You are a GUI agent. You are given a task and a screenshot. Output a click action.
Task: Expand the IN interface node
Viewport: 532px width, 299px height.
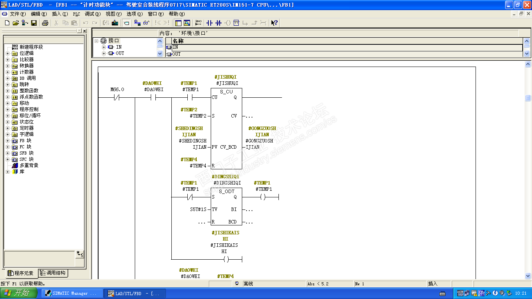point(104,47)
